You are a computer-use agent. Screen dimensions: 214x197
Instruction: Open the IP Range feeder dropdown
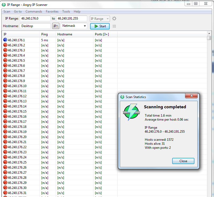coord(100,19)
